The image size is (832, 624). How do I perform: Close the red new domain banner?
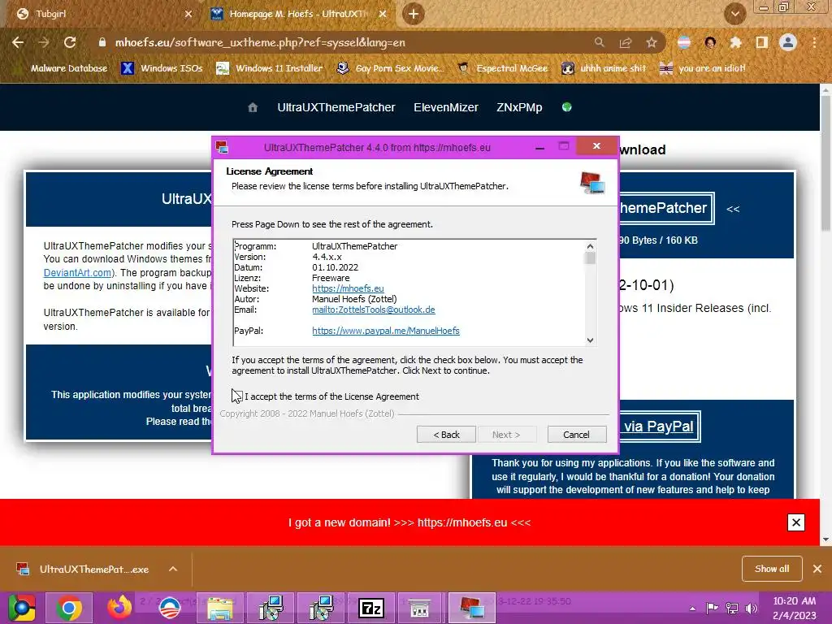pos(796,522)
